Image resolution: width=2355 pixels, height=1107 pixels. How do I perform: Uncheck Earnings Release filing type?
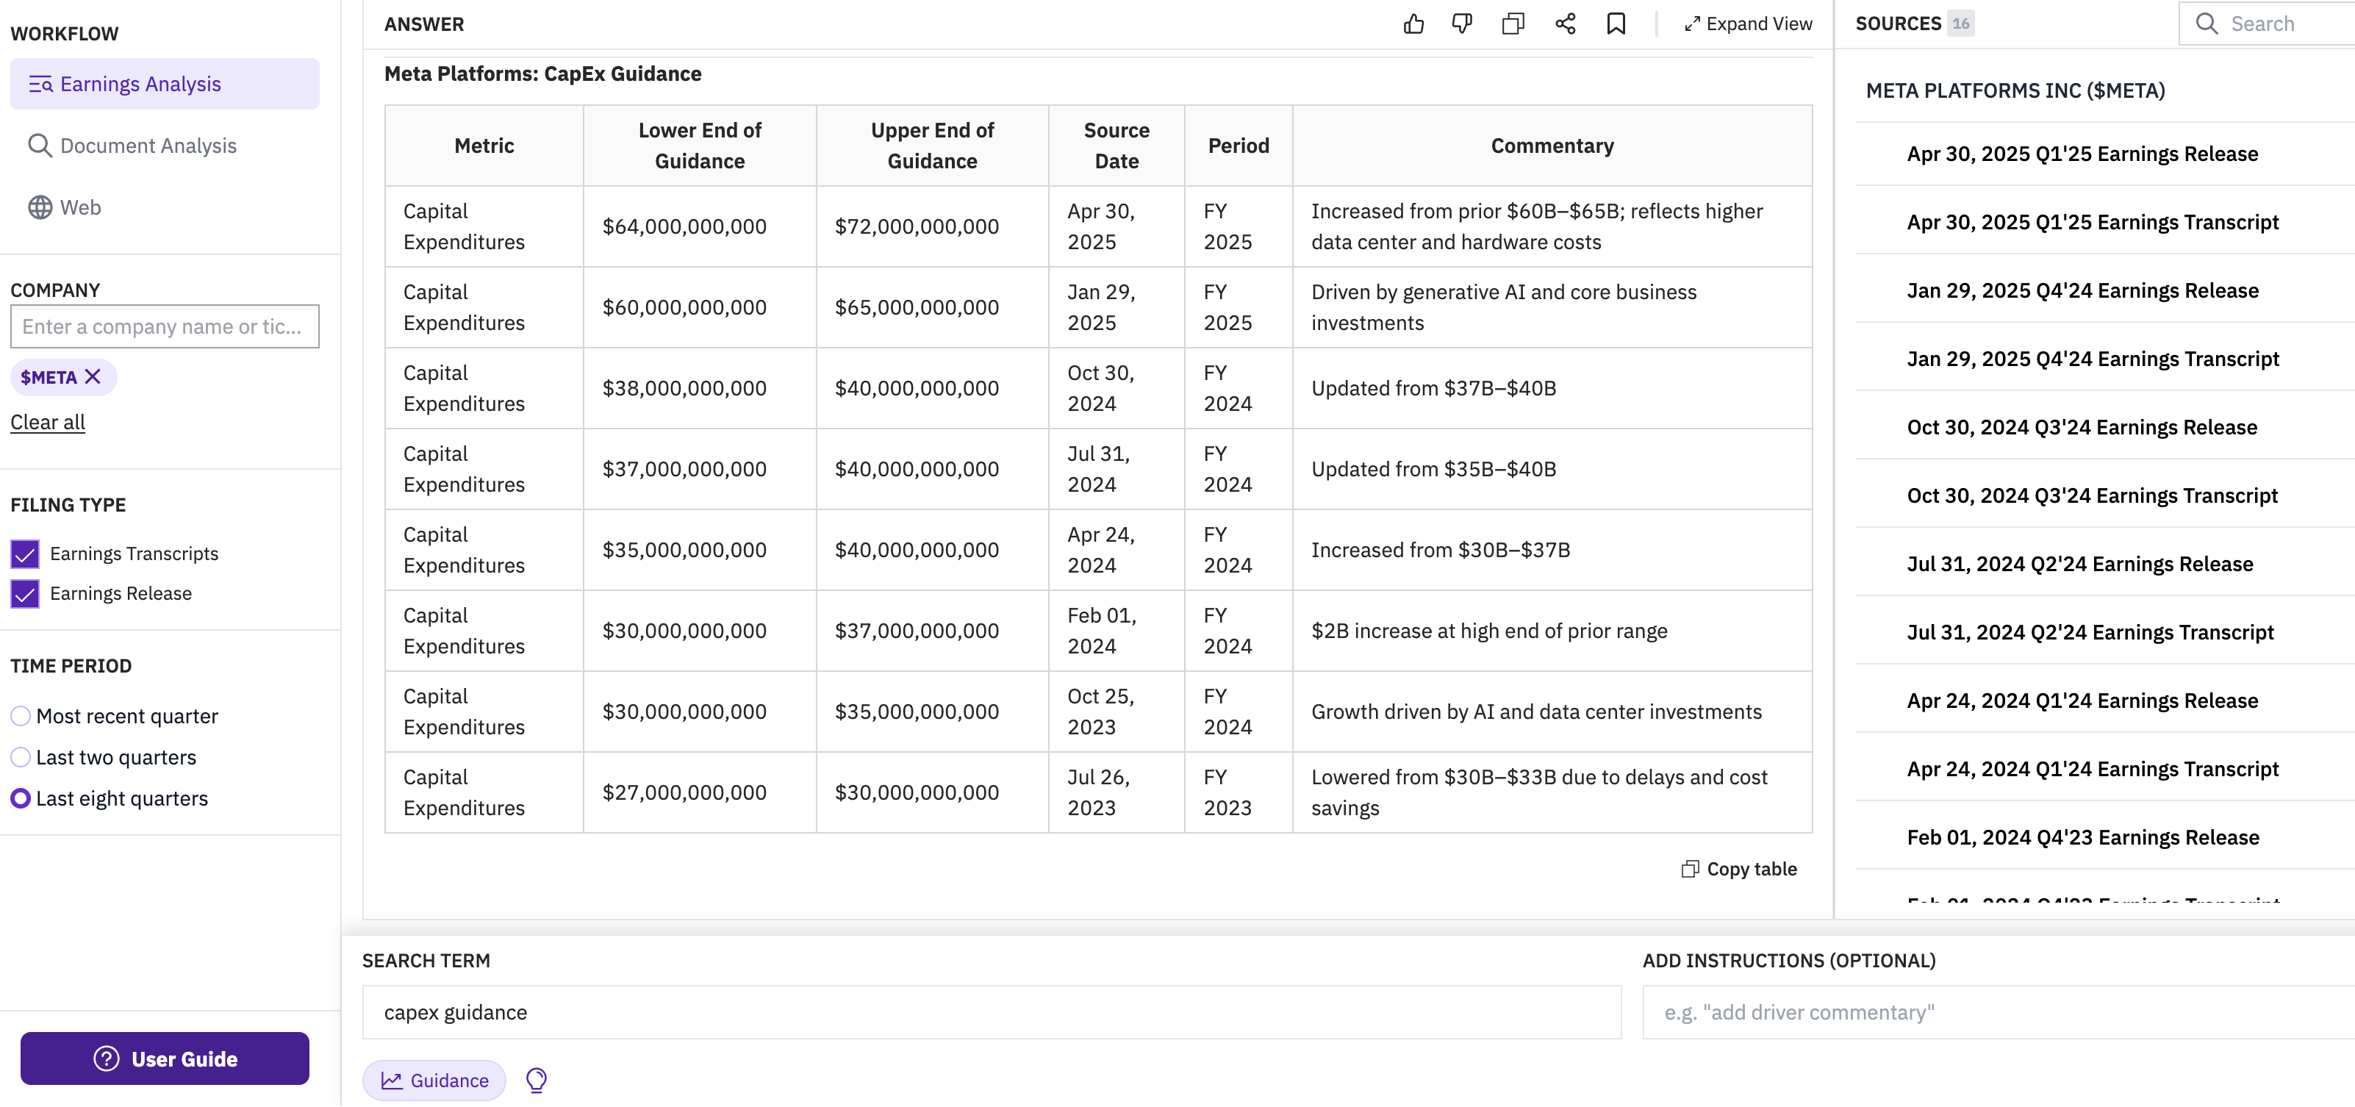pos(25,594)
